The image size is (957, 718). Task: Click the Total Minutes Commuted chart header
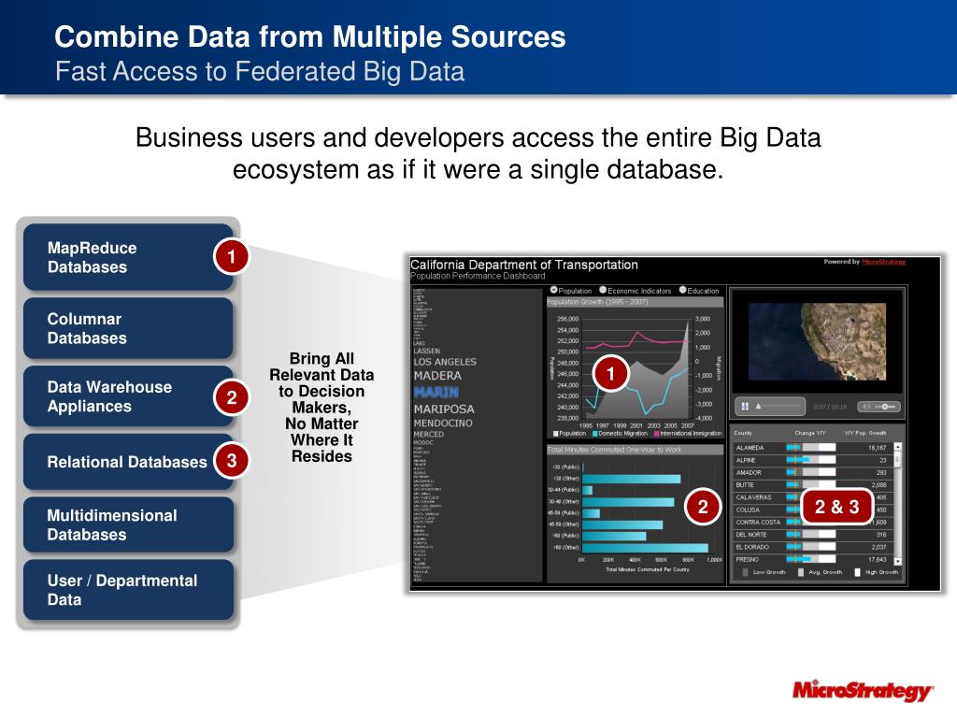pos(635,450)
